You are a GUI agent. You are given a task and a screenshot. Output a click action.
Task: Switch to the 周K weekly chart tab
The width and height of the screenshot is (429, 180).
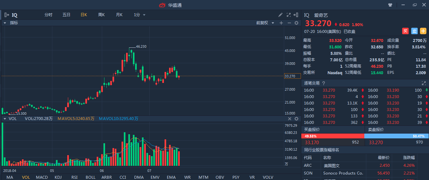point(102,15)
